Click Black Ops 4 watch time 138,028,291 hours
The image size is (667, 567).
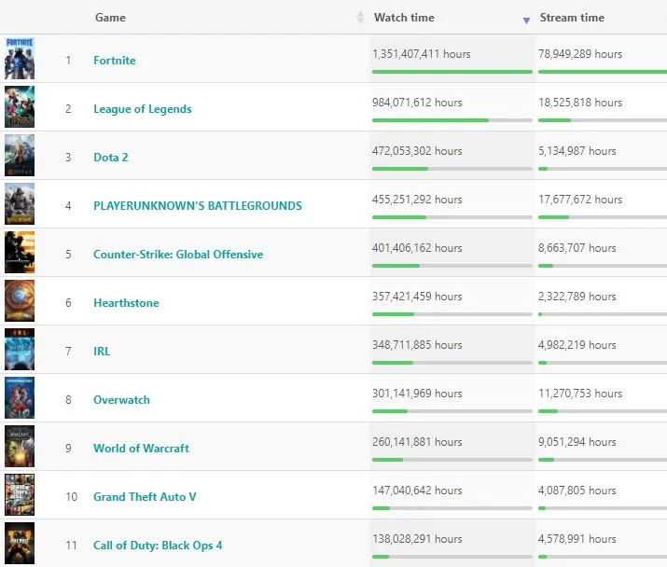[x=417, y=539]
